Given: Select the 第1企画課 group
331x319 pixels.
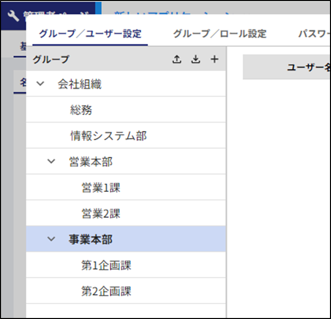Looking at the screenshot, I should point(106,265).
